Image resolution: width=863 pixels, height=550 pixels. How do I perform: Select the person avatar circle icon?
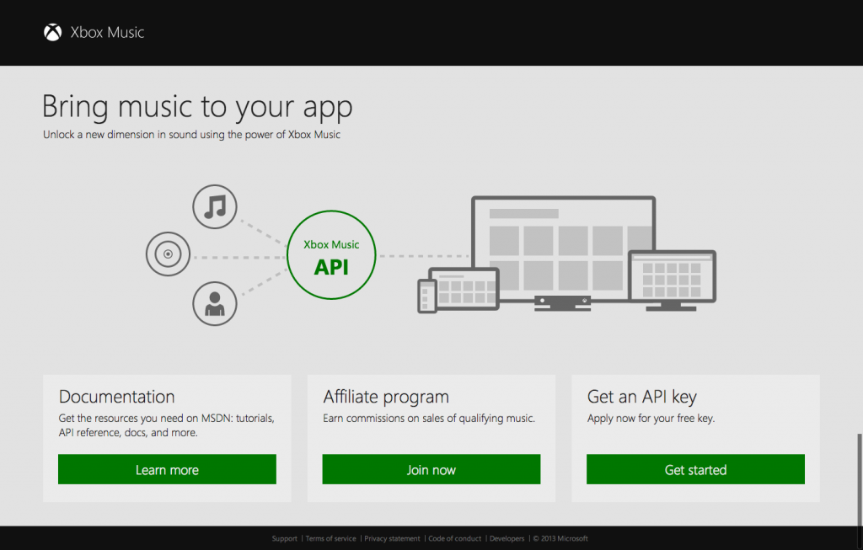(x=214, y=303)
